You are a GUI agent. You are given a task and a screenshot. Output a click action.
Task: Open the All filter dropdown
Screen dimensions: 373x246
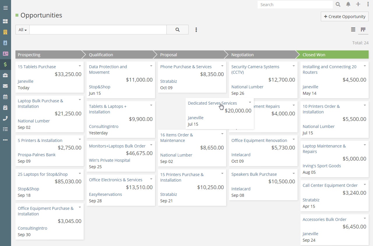22,29
